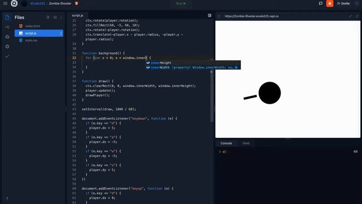Open Files panel three-dot menu
The image size is (362, 204).
[61, 18]
